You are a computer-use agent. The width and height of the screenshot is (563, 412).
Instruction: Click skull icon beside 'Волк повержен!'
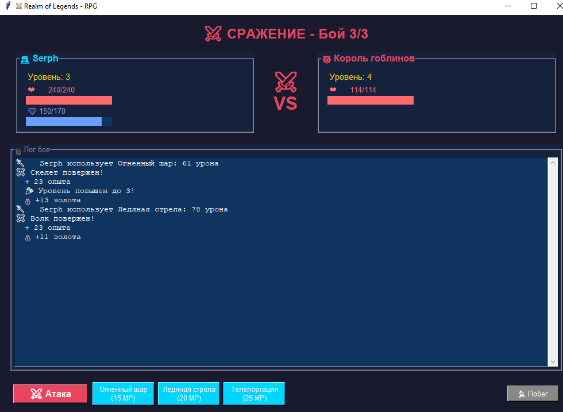pyautogui.click(x=21, y=218)
